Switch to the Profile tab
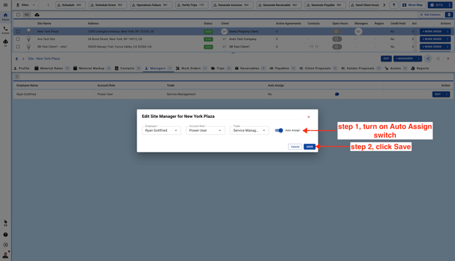 click(22, 68)
